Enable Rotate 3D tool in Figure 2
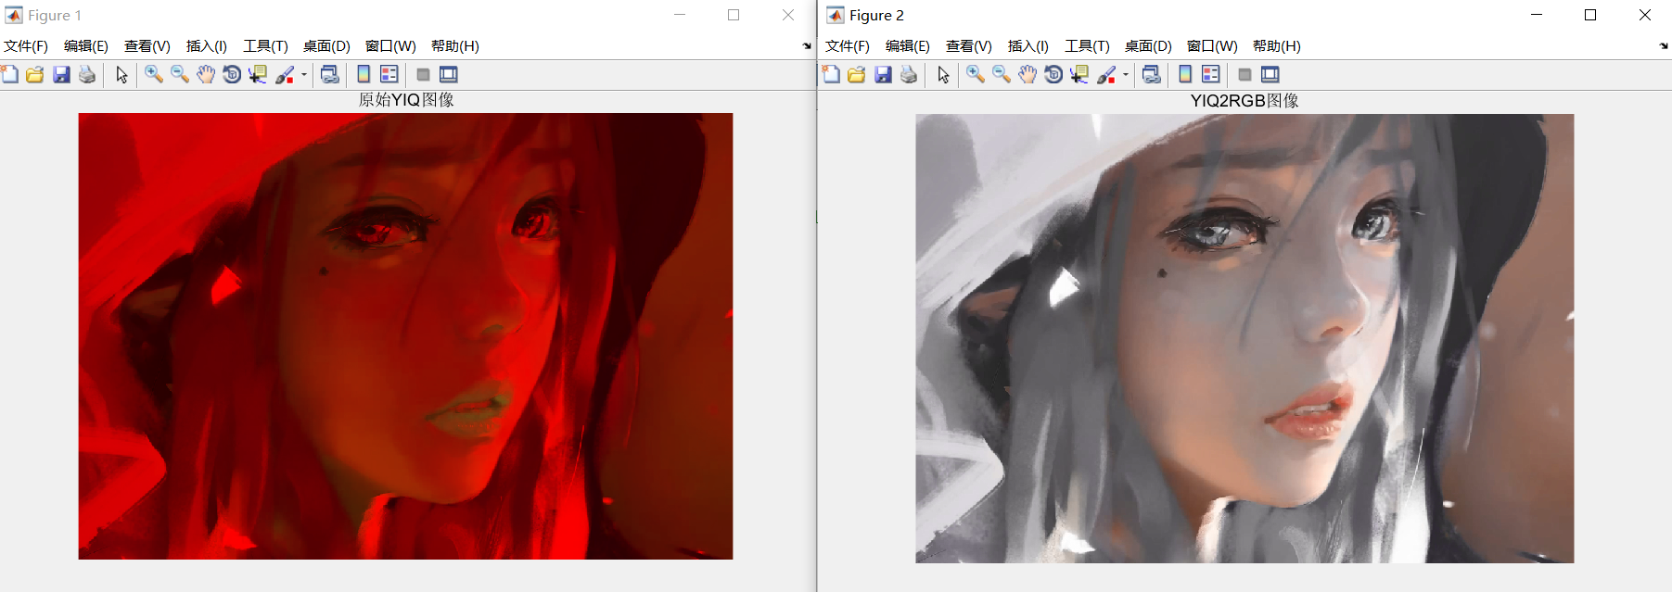This screenshot has width=1672, height=592. tap(1053, 75)
